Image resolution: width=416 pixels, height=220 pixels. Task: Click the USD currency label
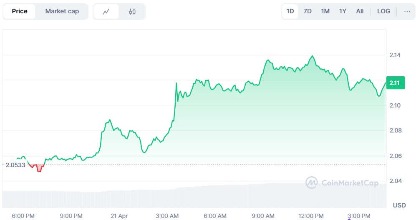pyautogui.click(x=399, y=205)
